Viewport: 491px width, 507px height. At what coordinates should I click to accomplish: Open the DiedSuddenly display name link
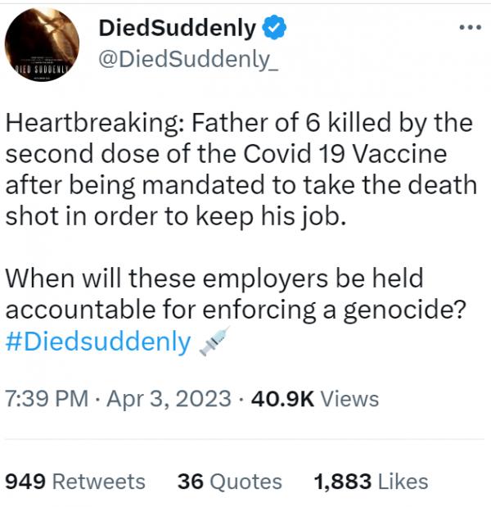tap(177, 29)
